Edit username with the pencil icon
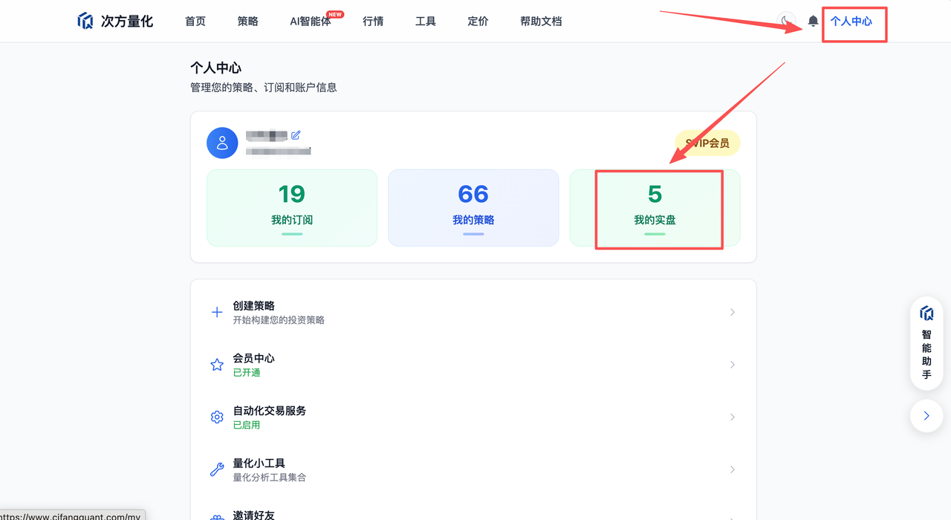The width and height of the screenshot is (951, 520). (296, 135)
